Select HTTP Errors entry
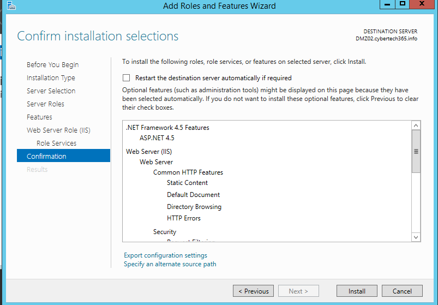The height and width of the screenshot is (305, 438). tap(183, 218)
